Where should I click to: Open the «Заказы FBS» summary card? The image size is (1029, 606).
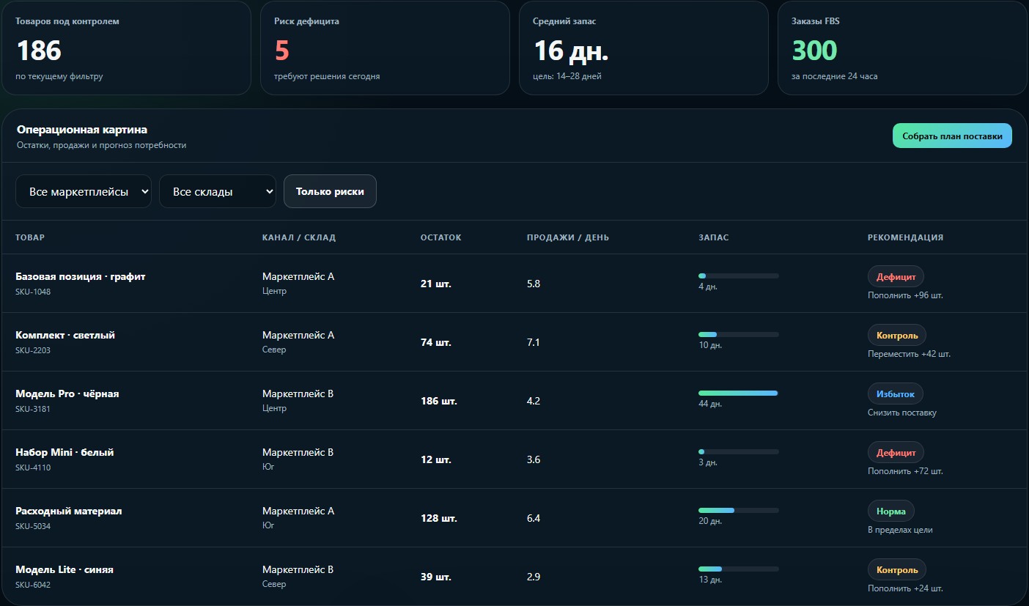pyautogui.click(x=902, y=48)
